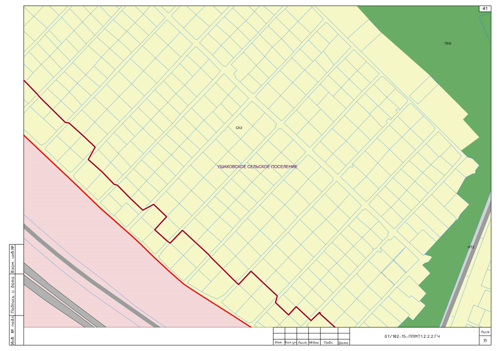This screenshot has width=497, height=351.
Task: Click the ПН2 label in the green zone
Action: point(448,44)
